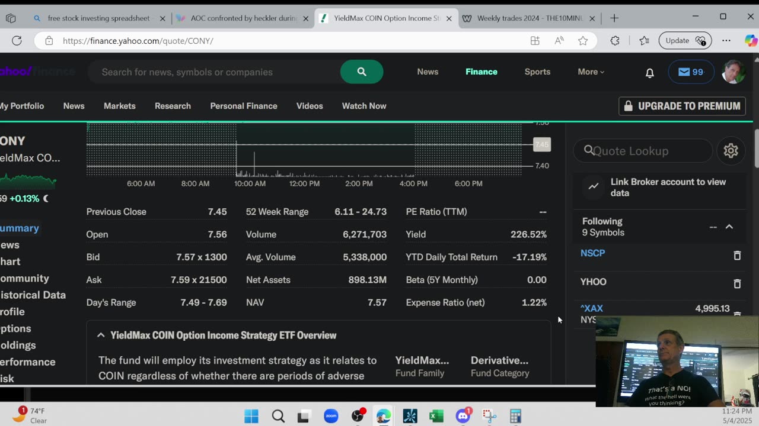Open Zoom from the taskbar

[x=331, y=416]
